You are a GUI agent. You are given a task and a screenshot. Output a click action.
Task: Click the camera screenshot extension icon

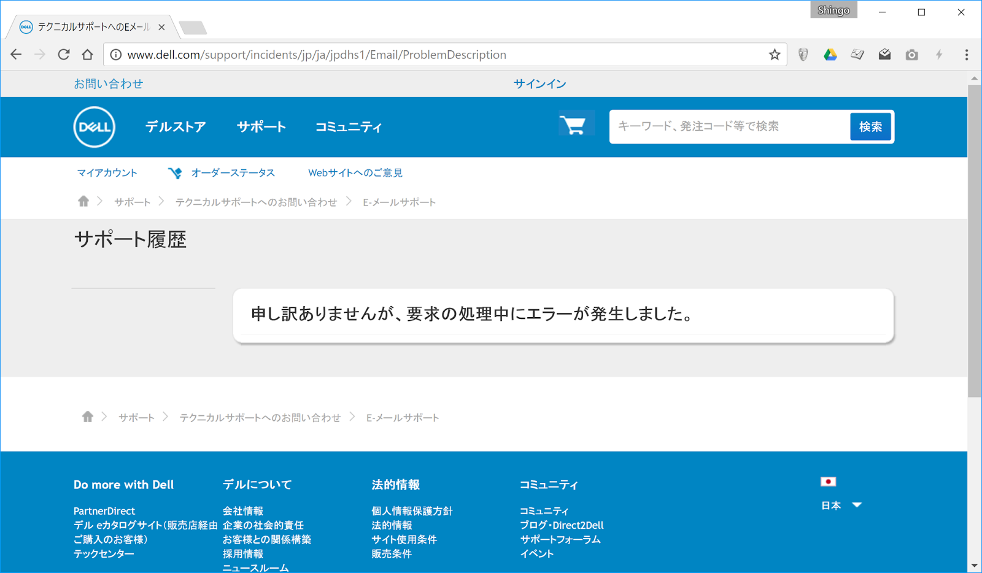click(x=912, y=55)
